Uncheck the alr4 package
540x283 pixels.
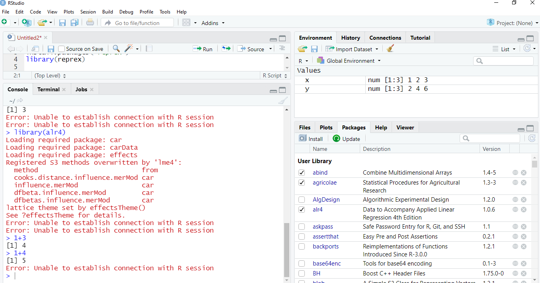tap(302, 210)
